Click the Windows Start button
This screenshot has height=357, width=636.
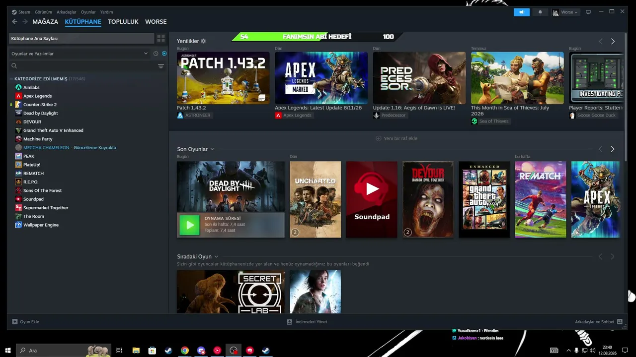8,351
